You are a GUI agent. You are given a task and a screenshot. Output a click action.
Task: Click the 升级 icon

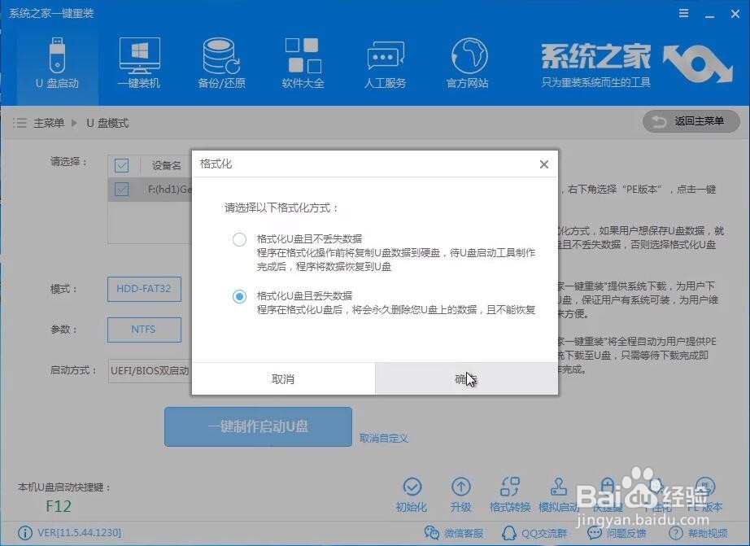460,495
